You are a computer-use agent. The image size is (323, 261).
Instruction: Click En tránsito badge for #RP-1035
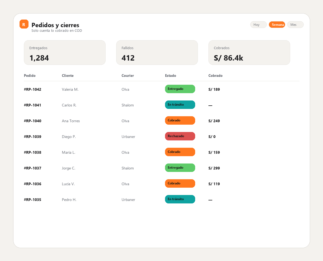pos(180,199)
